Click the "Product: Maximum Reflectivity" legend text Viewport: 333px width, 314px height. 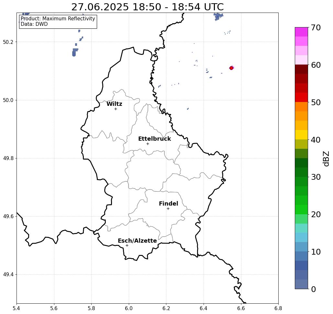click(x=58, y=19)
